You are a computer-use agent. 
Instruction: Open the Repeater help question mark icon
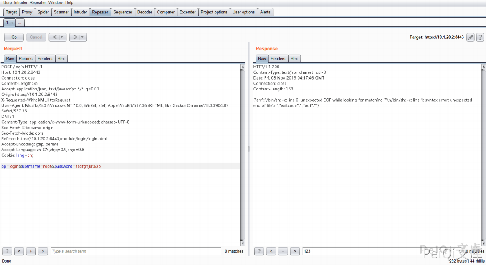[x=480, y=37]
